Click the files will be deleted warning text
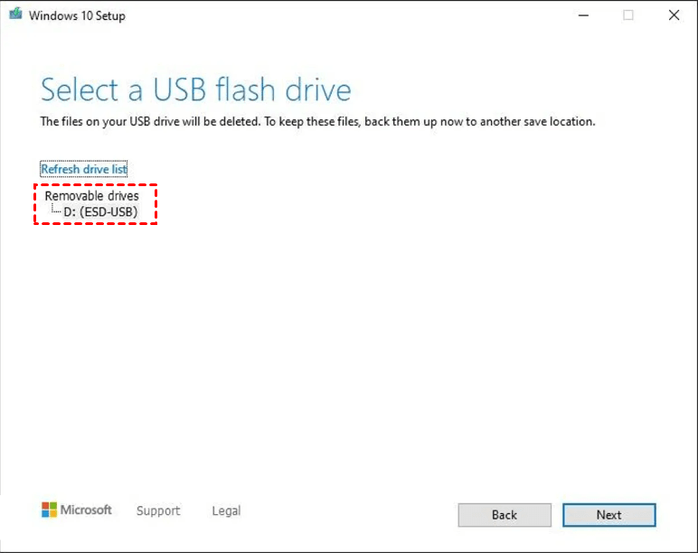698x553 pixels. click(317, 121)
